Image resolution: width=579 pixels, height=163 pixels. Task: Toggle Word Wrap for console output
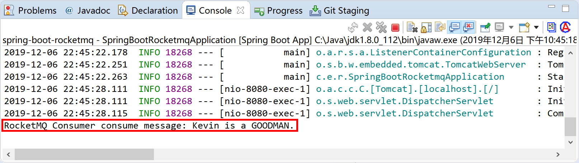click(440, 28)
